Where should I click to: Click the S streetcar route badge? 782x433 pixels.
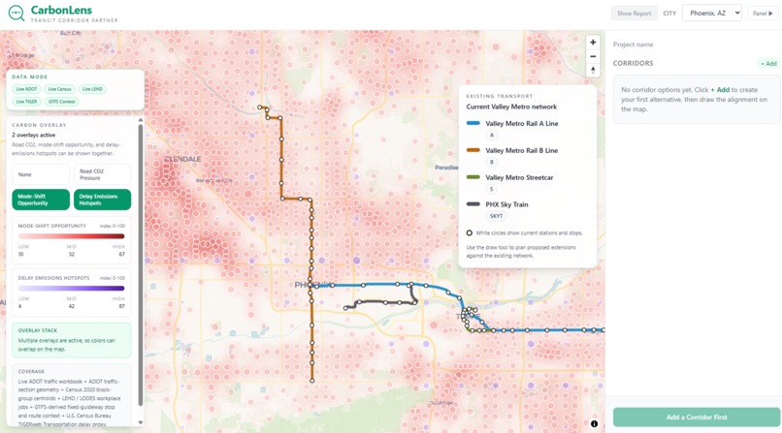coord(492,189)
